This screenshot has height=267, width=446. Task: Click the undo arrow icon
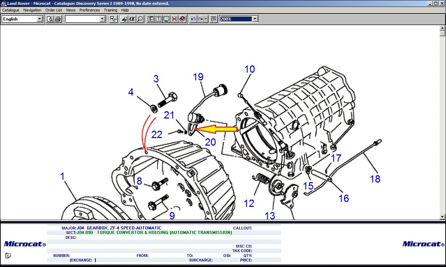(x=193, y=19)
